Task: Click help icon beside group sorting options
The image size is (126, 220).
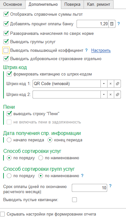Action: [x=82, y=176]
